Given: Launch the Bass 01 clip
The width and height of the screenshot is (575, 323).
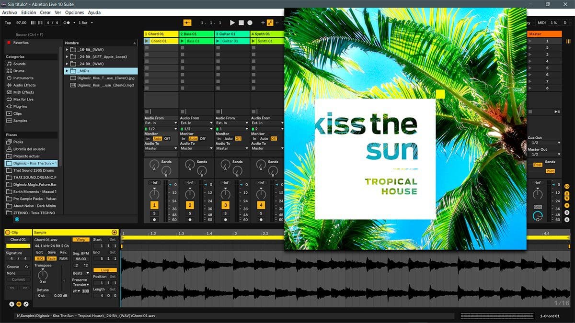Looking at the screenshot, I should (183, 41).
